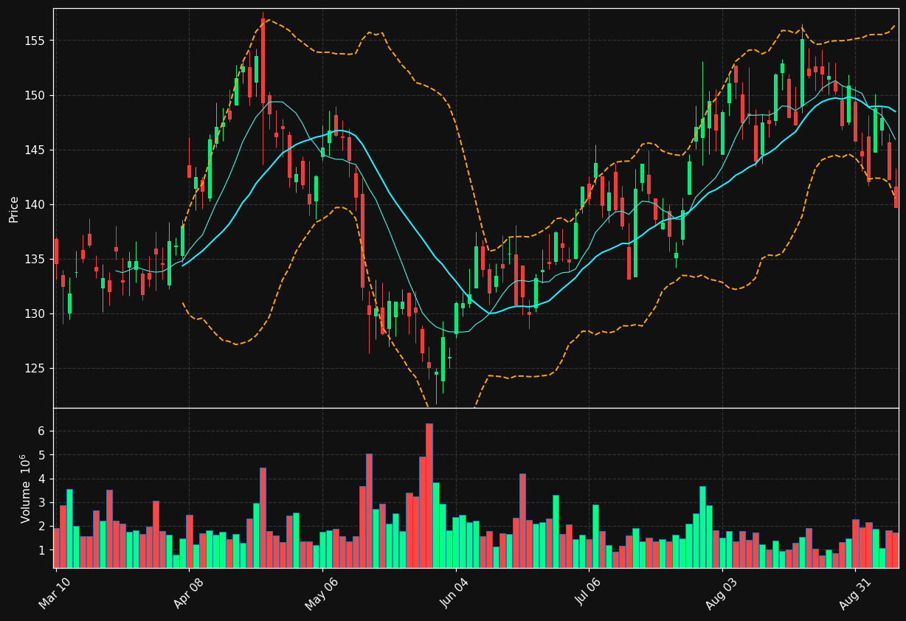The image size is (906, 621).
Task: Click the 145 price axis value
Action: click(36, 150)
